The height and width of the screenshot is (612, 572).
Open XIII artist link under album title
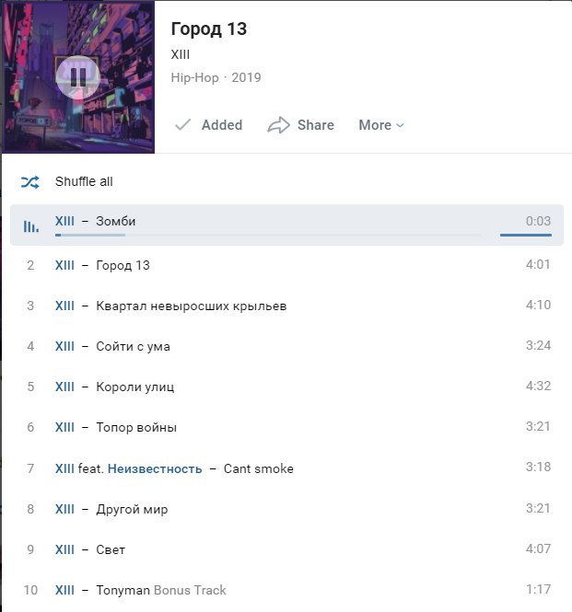click(x=181, y=54)
